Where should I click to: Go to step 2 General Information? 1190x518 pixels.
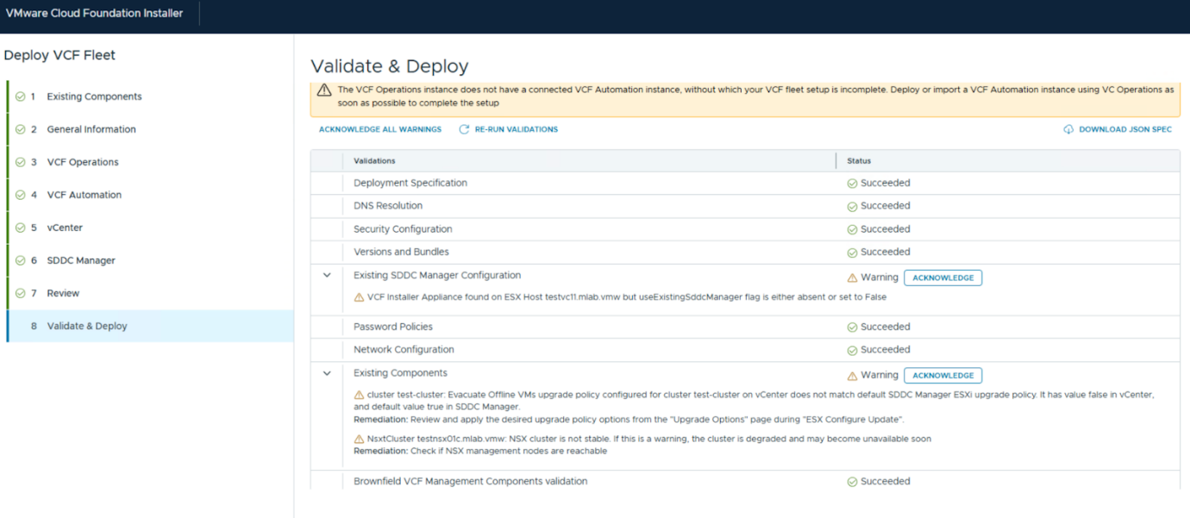tap(91, 129)
